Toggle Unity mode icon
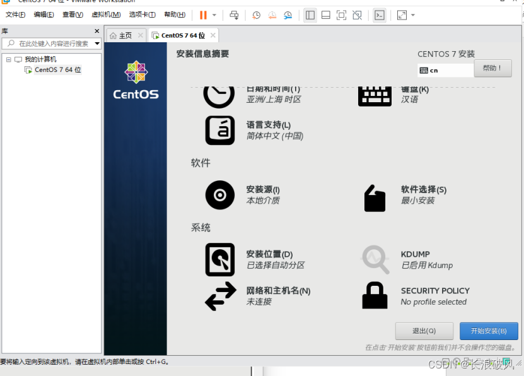Viewport: 524px width, 376px height. (x=358, y=15)
